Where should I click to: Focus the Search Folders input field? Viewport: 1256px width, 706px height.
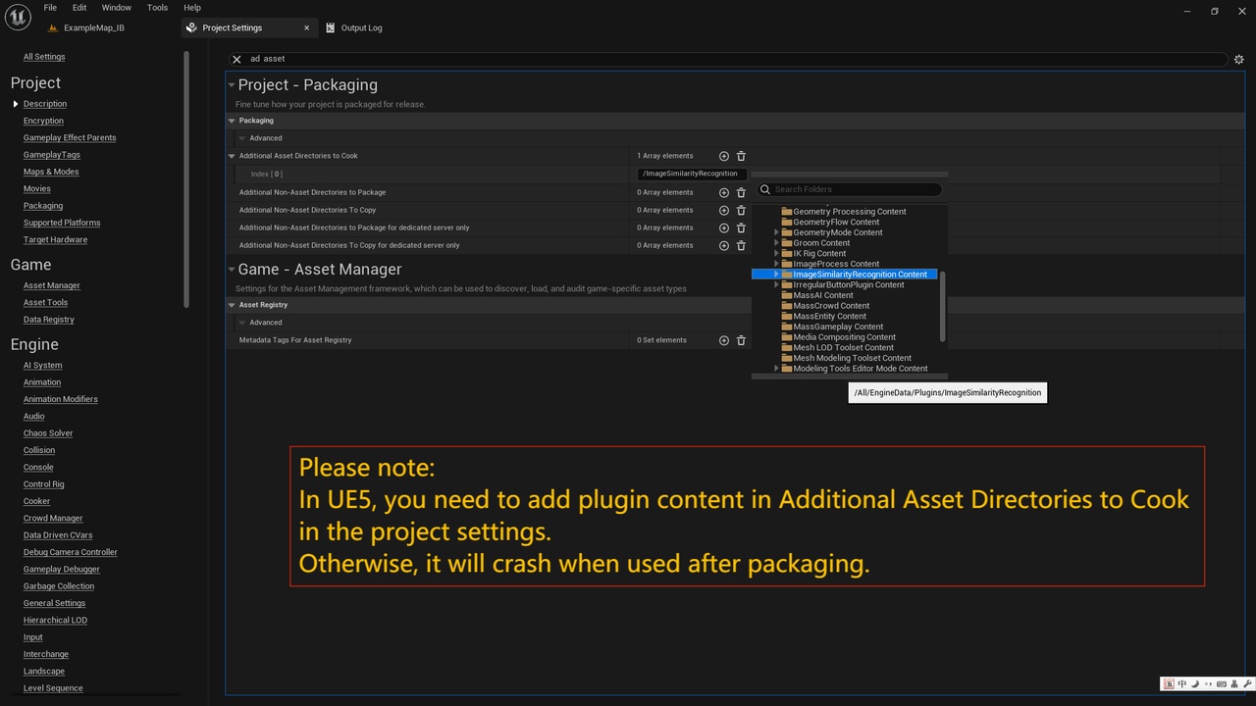(x=850, y=189)
